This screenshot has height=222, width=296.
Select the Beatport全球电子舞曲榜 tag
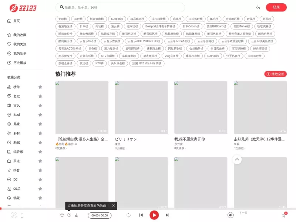(160, 26)
